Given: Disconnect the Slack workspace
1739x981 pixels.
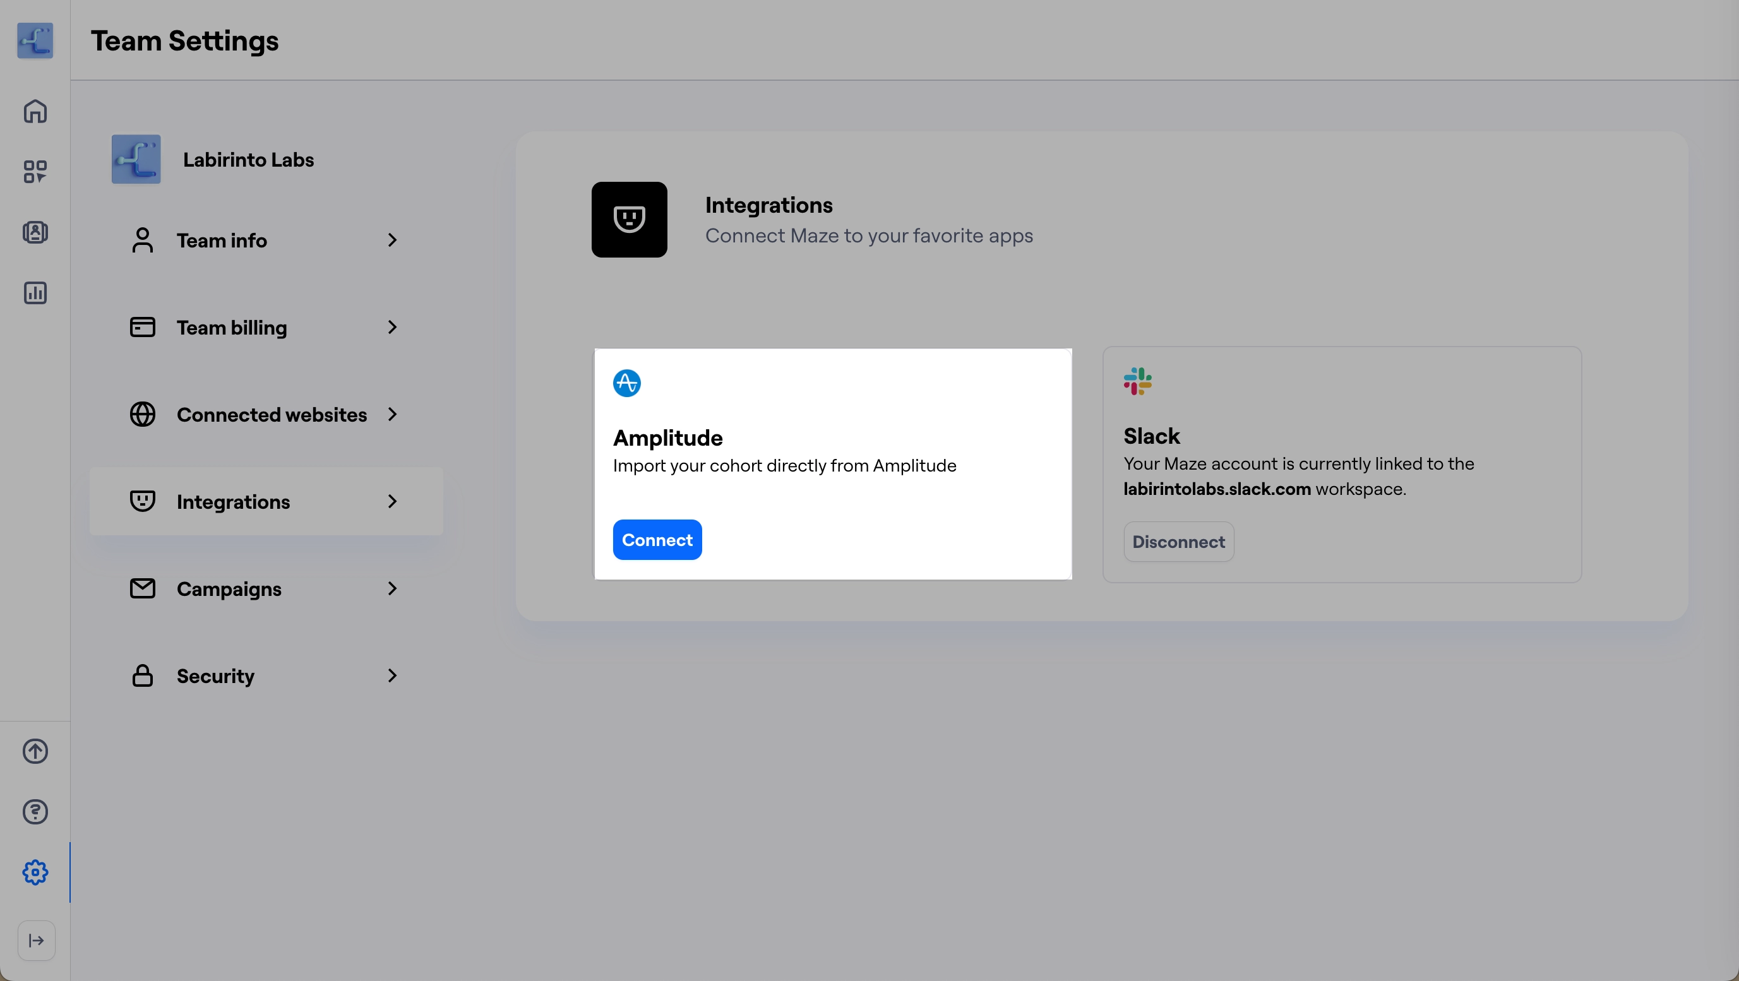Looking at the screenshot, I should pos(1178,541).
